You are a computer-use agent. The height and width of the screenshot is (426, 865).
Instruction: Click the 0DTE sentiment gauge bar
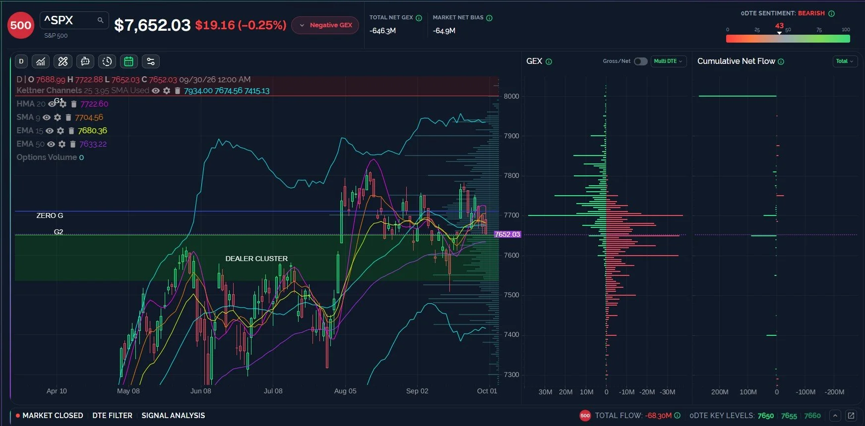click(x=788, y=39)
